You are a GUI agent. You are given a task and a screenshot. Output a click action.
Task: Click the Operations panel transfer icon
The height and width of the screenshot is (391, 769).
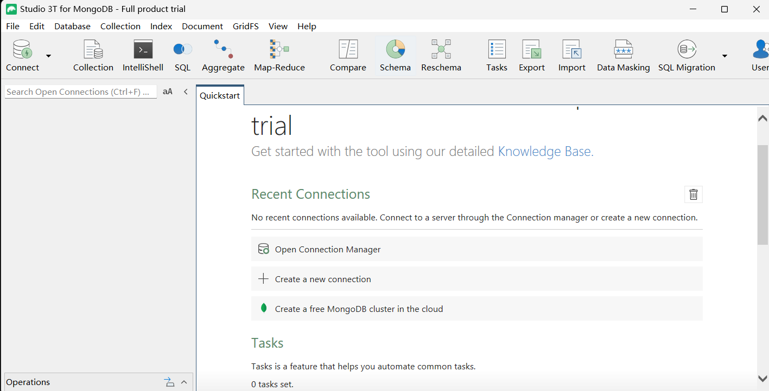point(169,382)
